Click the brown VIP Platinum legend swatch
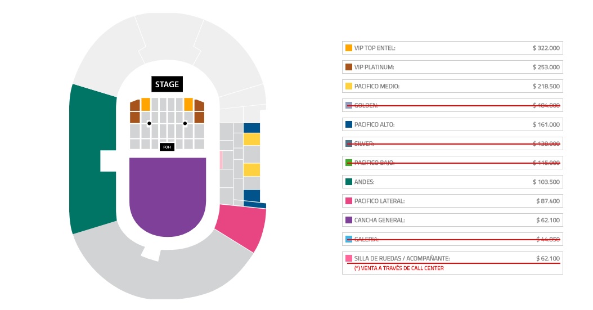The width and height of the screenshot is (593, 310). pyautogui.click(x=349, y=67)
